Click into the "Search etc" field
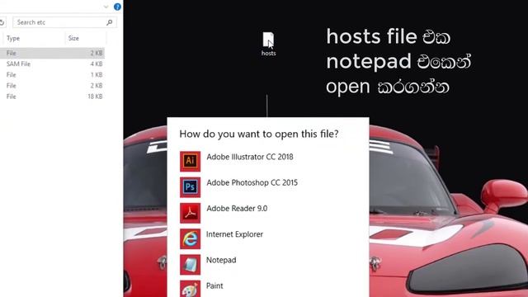This screenshot has height=297, width=528. click(x=64, y=22)
